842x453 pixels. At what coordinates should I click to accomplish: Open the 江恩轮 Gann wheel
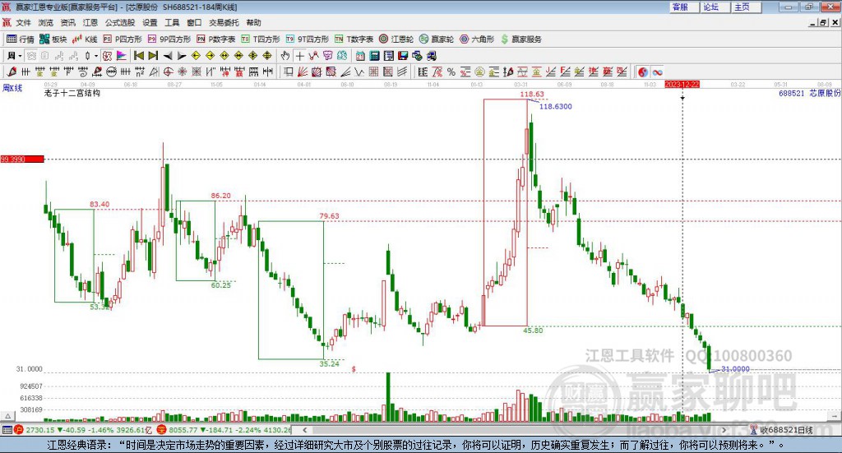pos(396,39)
